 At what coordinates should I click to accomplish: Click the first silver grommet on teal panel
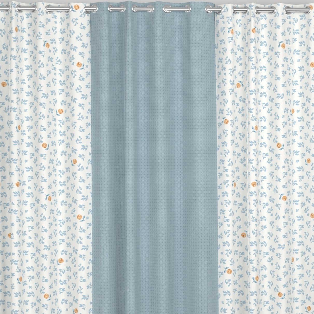point(117,9)
